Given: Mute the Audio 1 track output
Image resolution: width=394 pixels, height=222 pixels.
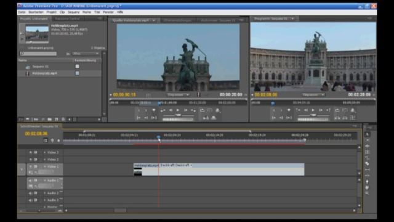Looking at the screenshot, I should pos(30,181).
